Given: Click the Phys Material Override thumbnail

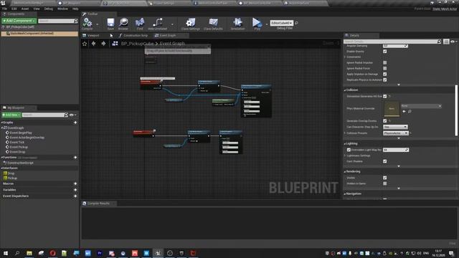Looking at the screenshot, I should click(x=392, y=108).
